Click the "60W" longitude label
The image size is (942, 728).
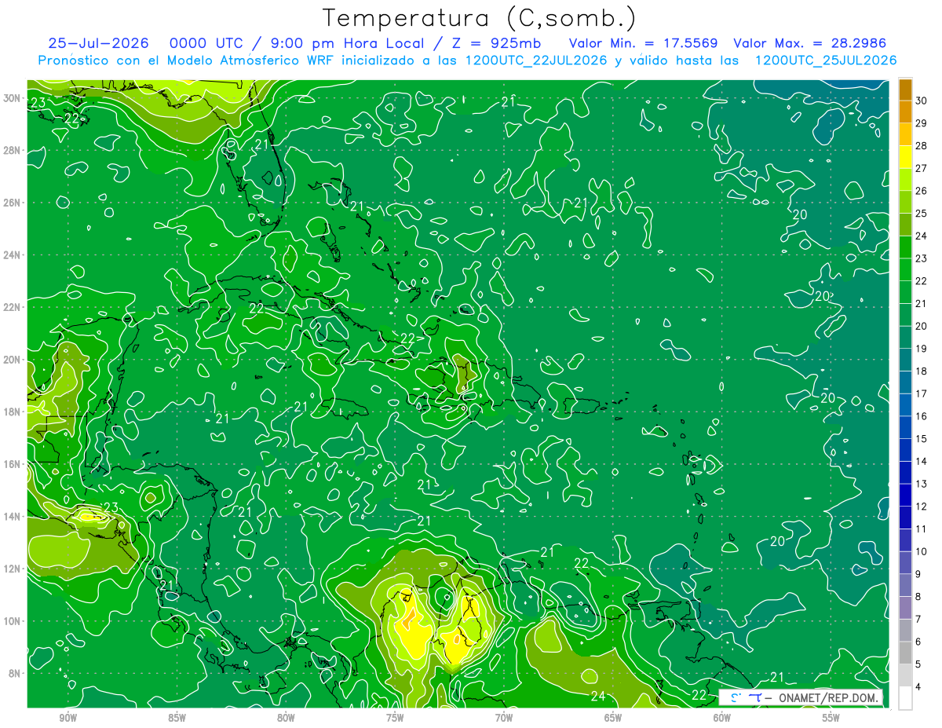tap(721, 718)
